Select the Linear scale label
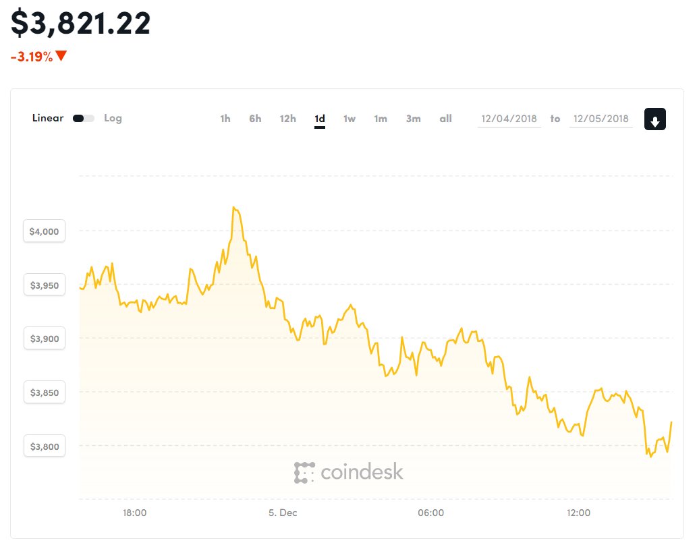This screenshot has width=699, height=547. [x=48, y=117]
